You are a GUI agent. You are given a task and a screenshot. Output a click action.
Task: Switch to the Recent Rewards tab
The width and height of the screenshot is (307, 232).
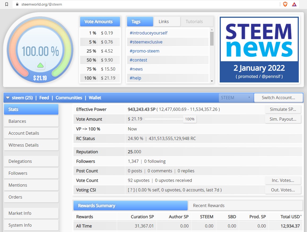tap(245, 205)
